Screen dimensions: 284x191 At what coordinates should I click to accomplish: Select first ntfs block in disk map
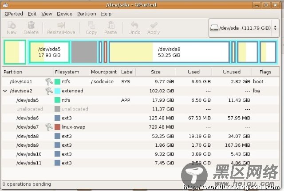click(15, 52)
